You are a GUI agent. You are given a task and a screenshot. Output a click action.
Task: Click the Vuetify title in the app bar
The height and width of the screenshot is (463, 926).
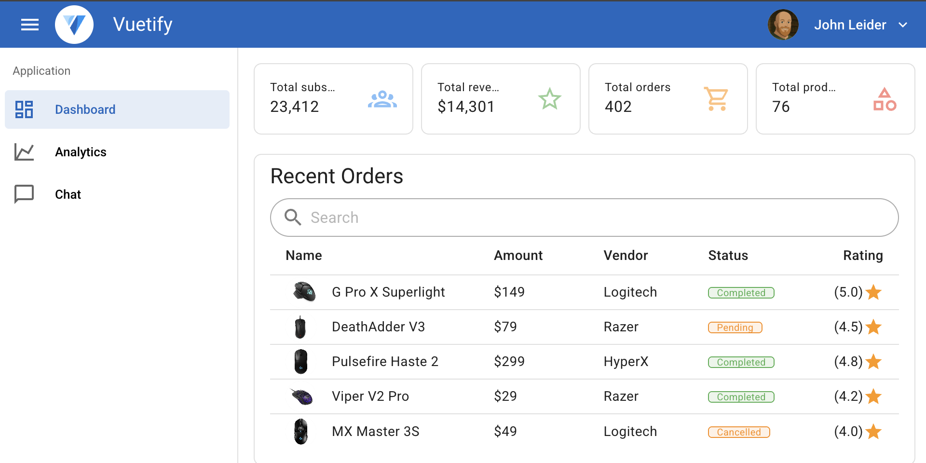pyautogui.click(x=143, y=25)
